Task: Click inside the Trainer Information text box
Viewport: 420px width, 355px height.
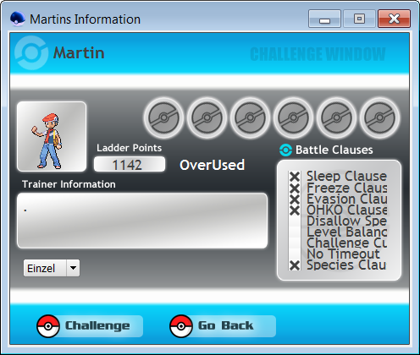Action: [x=142, y=221]
